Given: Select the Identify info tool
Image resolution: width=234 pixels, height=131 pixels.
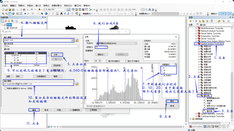Looking at the screenshot, I should 46,14.
